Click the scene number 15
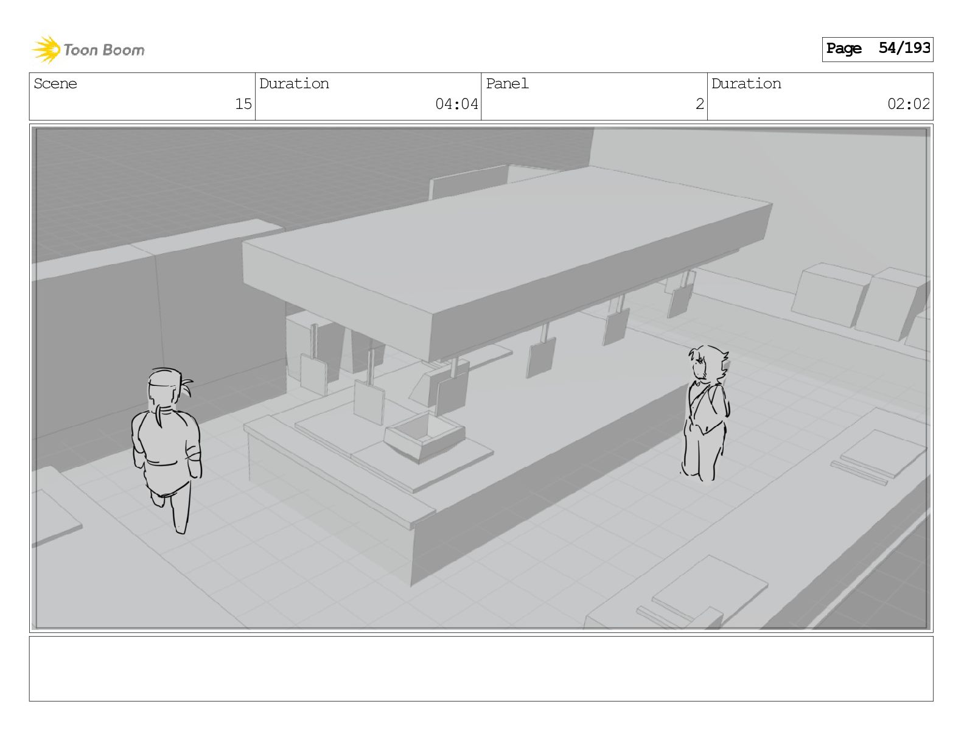Image resolution: width=964 pixels, height=745 pixels. click(243, 104)
